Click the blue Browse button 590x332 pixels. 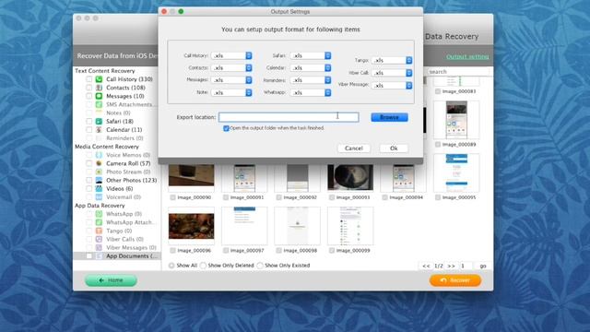389,117
